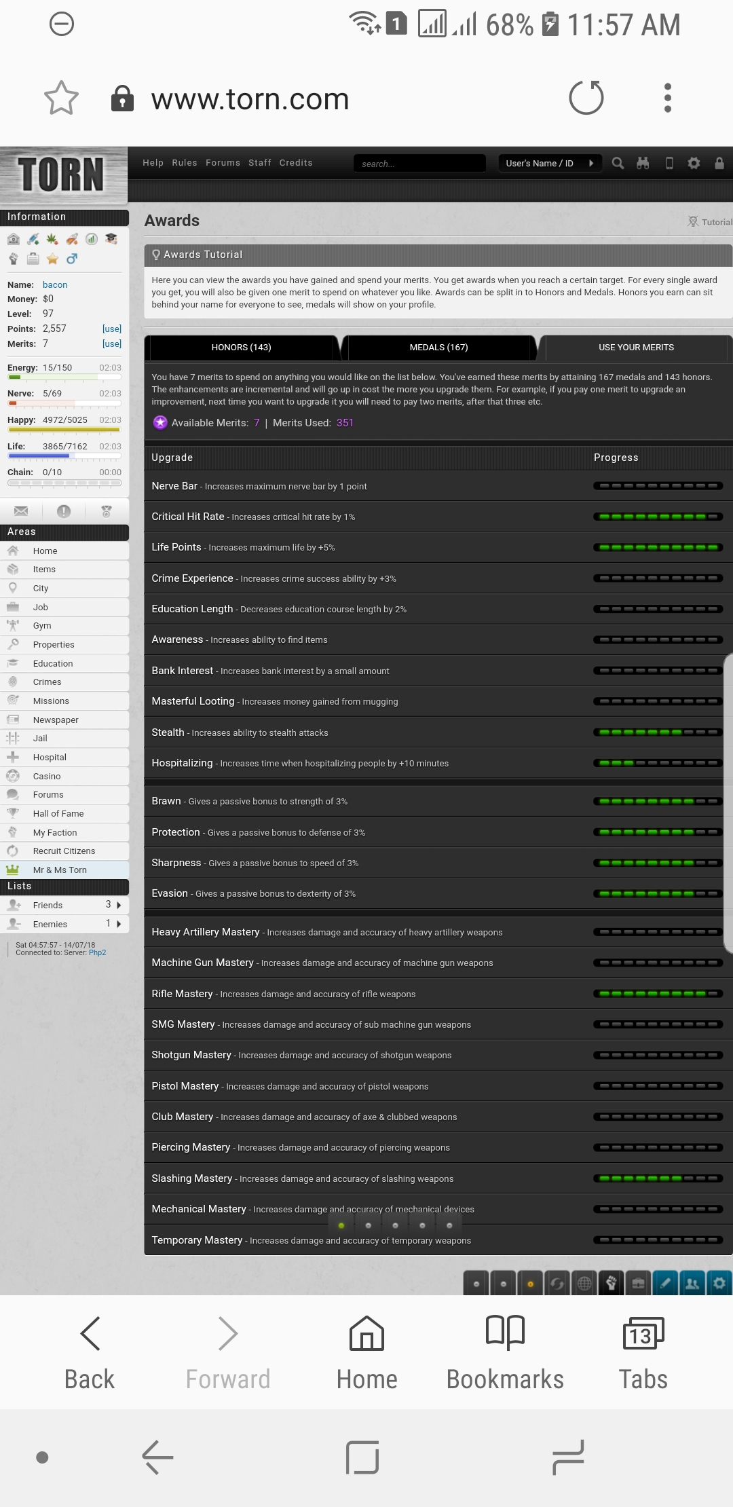
Task: Open chat settings gear in bottom bar
Action: pos(719,1283)
